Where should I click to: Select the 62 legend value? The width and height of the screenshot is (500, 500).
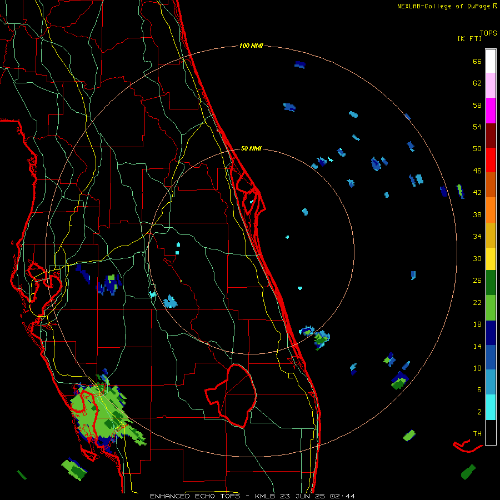pyautogui.click(x=477, y=83)
